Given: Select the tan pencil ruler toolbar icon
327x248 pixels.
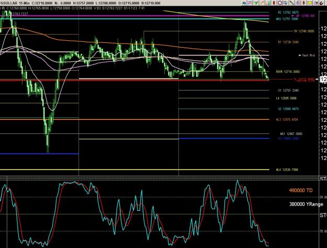Looking at the screenshot, I should [262, 3].
